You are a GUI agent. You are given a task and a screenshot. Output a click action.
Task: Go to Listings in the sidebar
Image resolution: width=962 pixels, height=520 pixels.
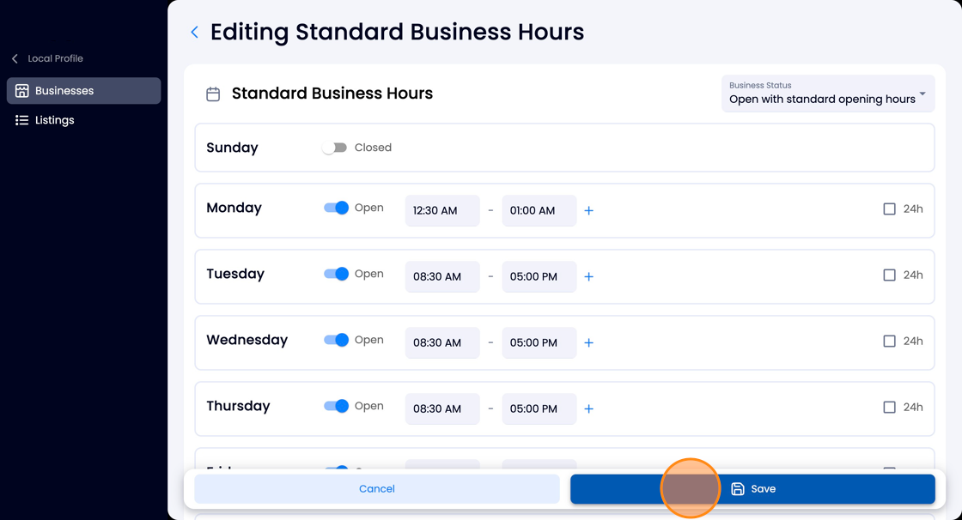[84, 120]
